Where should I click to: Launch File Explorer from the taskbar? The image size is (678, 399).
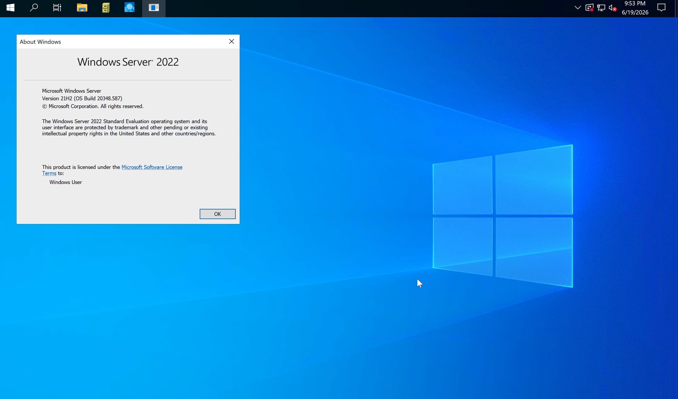(x=82, y=8)
